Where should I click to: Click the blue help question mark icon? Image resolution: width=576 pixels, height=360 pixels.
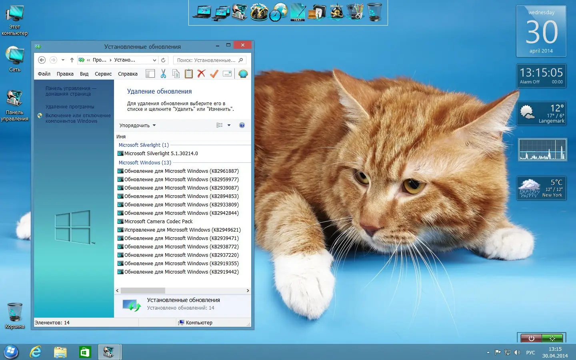point(242,125)
